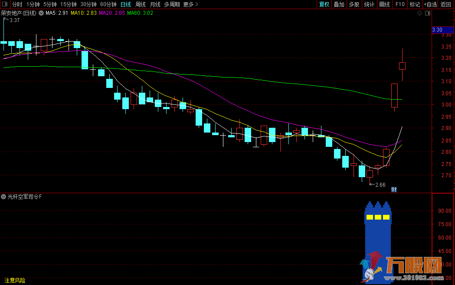
Task: Click the 45.00 indicator axis value
Action: point(445,251)
